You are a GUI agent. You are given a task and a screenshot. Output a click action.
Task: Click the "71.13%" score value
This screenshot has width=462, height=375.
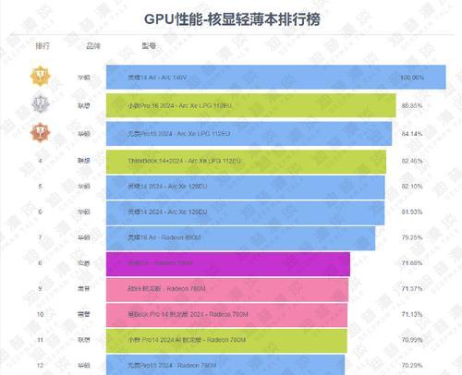(412, 314)
